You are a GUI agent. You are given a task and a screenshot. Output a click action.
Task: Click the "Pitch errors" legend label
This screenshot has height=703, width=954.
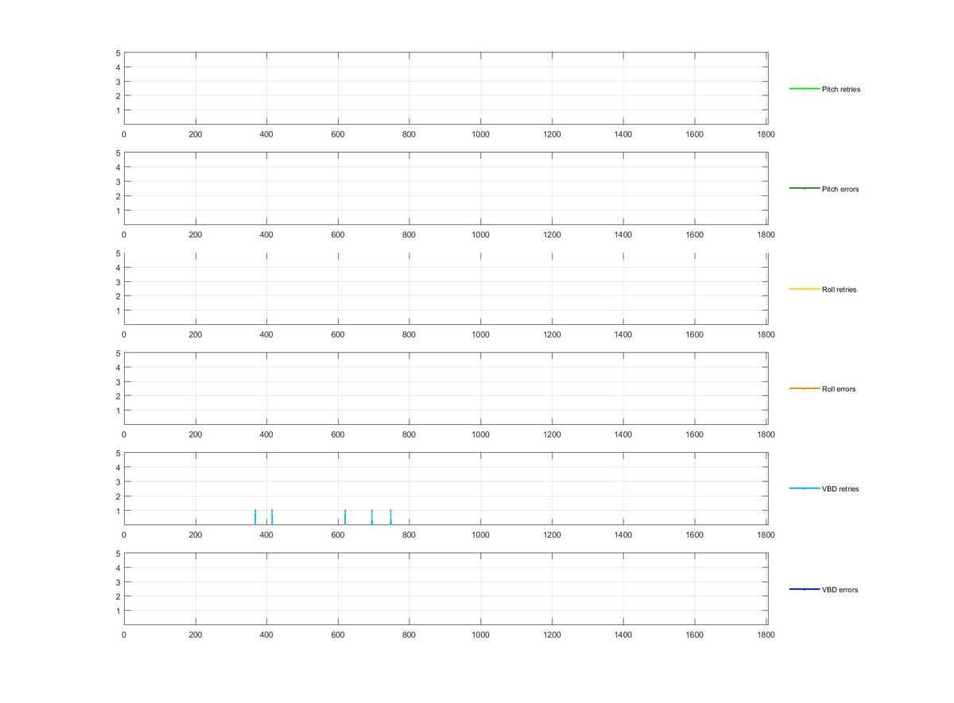coord(840,189)
